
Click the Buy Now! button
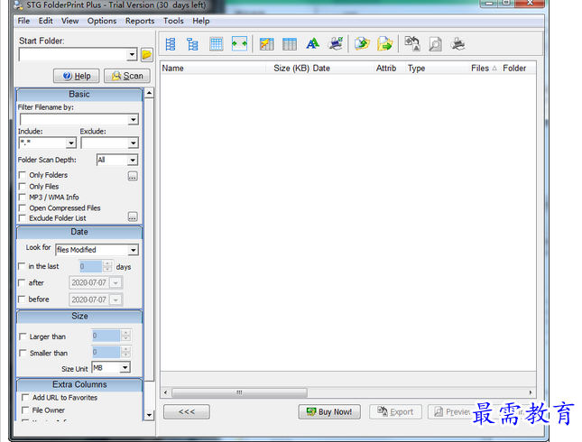coord(329,412)
